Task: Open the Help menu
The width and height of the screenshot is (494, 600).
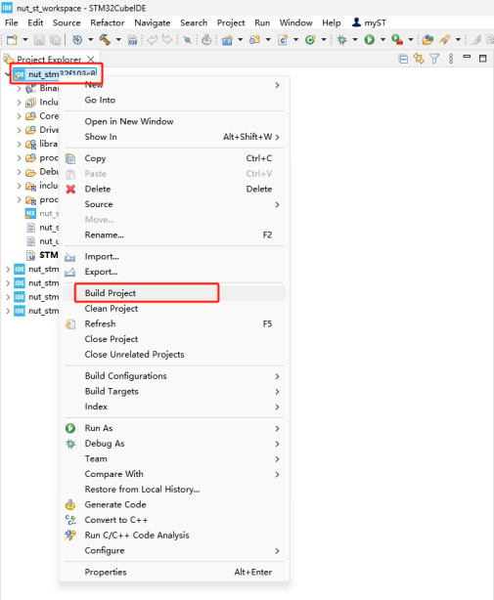Action: coord(332,22)
